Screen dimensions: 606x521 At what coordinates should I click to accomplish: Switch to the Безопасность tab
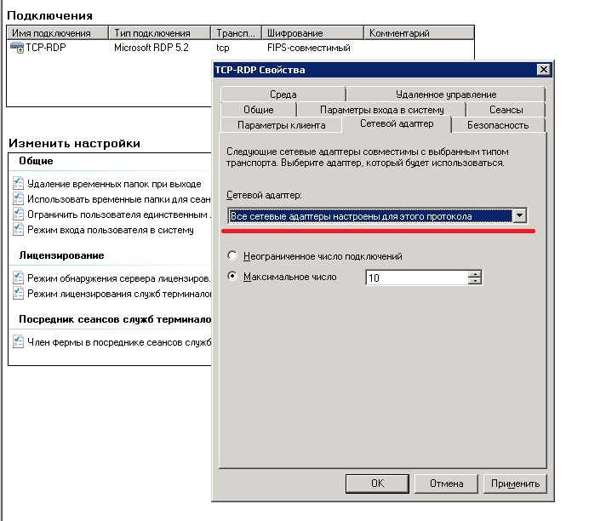tap(498, 125)
